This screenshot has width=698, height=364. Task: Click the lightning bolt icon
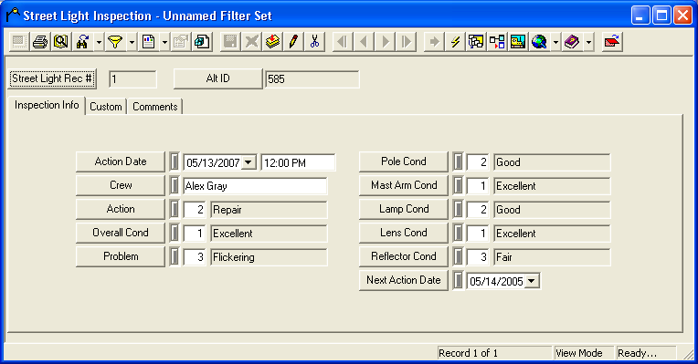point(455,42)
